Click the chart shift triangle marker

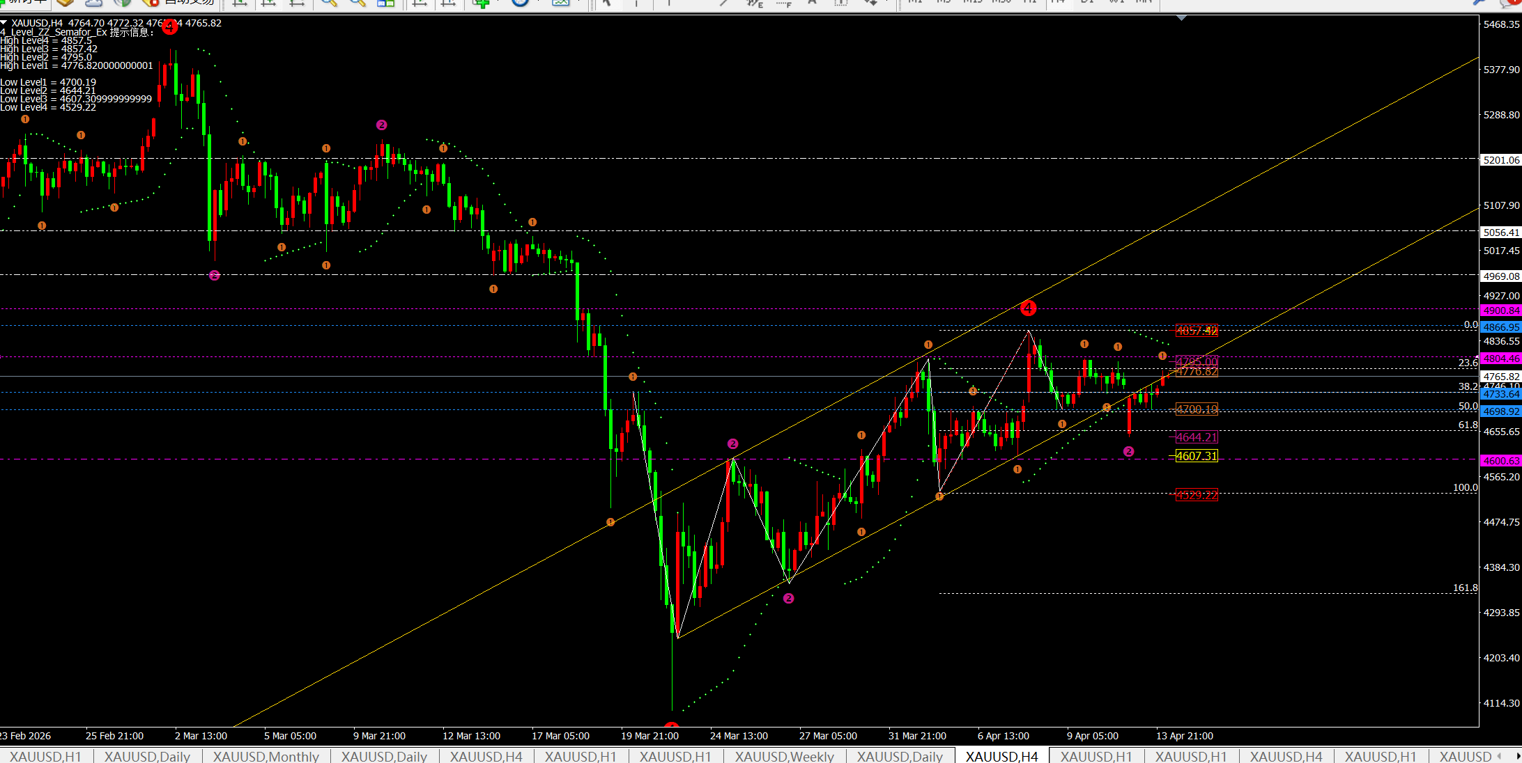point(1181,18)
